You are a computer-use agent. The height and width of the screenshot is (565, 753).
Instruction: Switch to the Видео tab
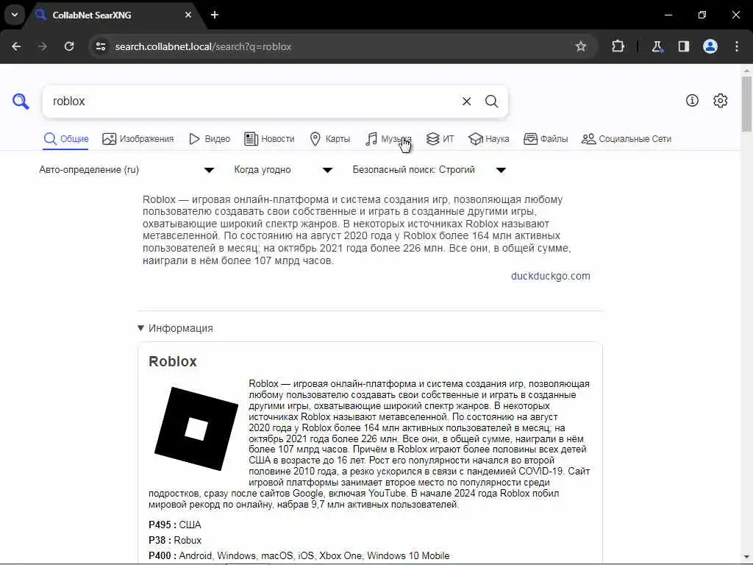pyautogui.click(x=210, y=139)
